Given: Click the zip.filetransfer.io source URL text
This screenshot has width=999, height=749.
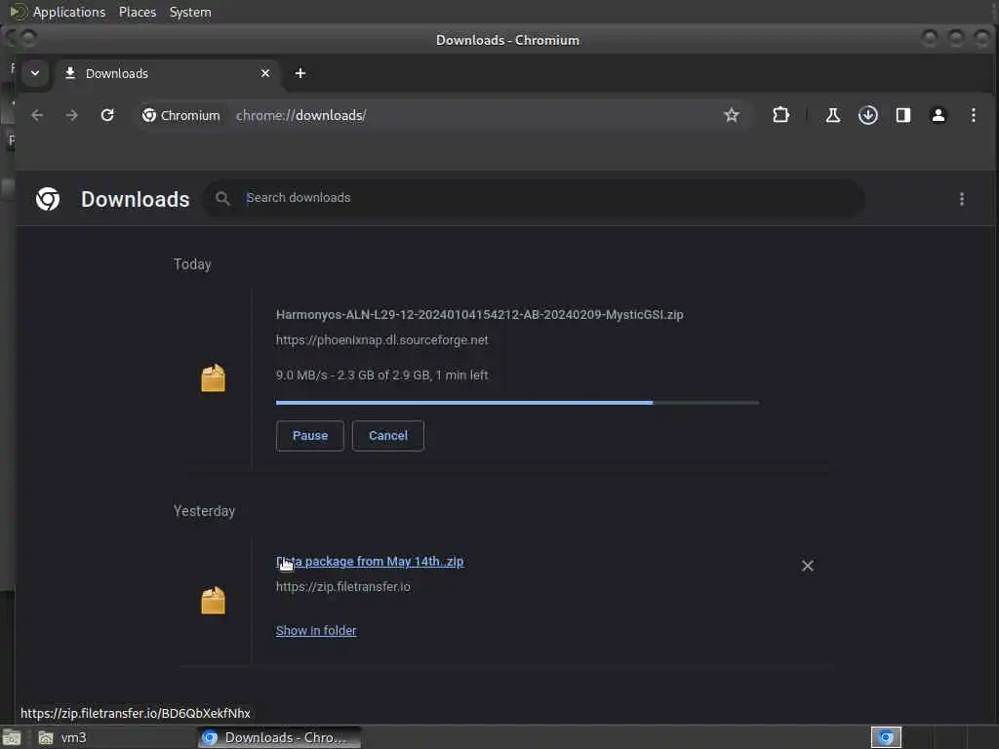Looking at the screenshot, I should point(342,586).
